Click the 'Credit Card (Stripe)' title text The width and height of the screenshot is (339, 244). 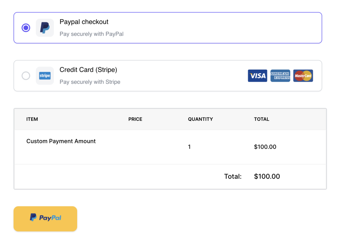click(88, 70)
